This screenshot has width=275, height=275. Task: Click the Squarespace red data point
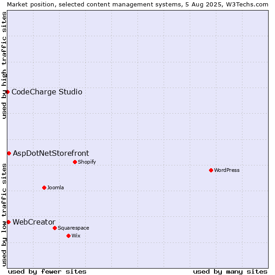tap(55, 228)
